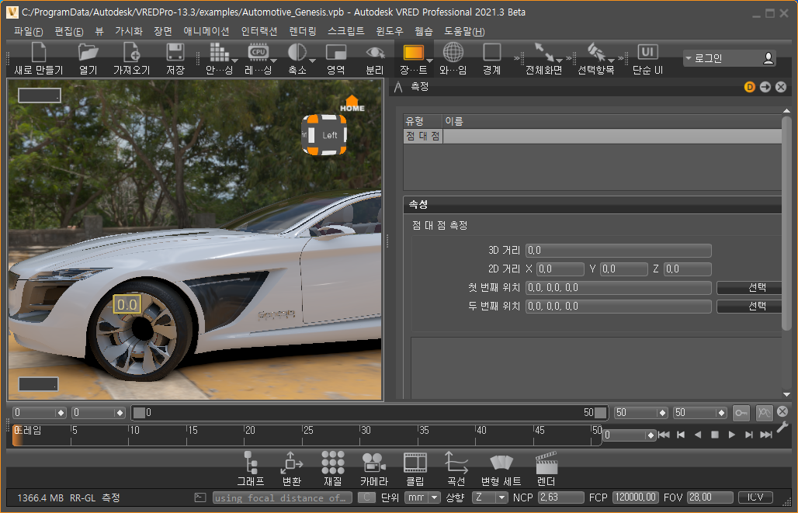Toggle the 경계 bounding box display
This screenshot has width=798, height=513.
[491, 53]
